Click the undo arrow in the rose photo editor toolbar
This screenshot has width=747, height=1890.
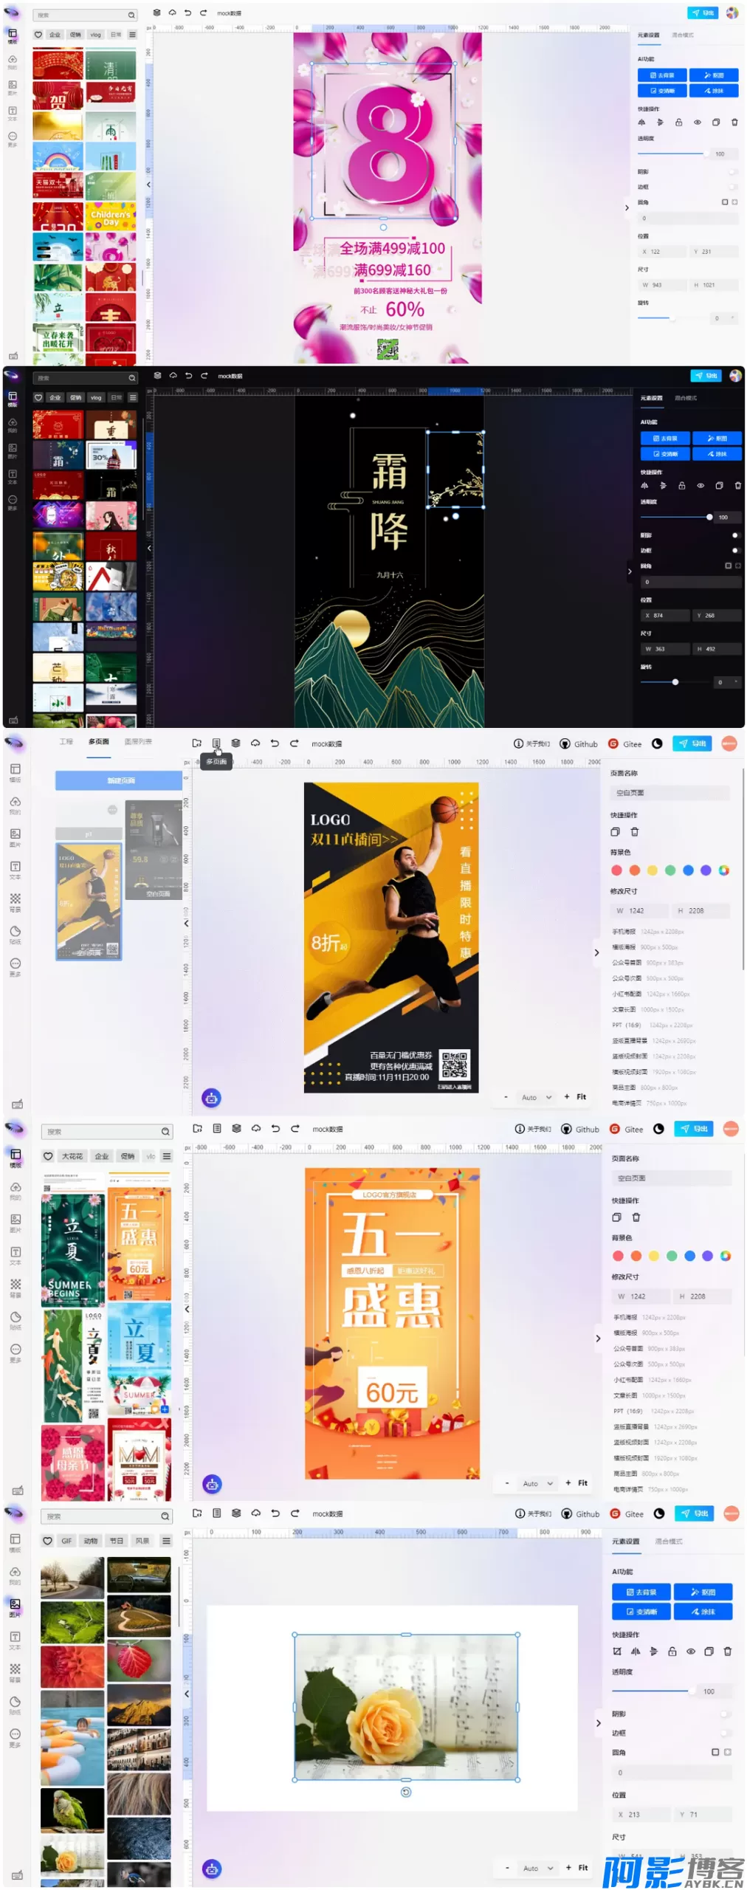click(275, 1513)
